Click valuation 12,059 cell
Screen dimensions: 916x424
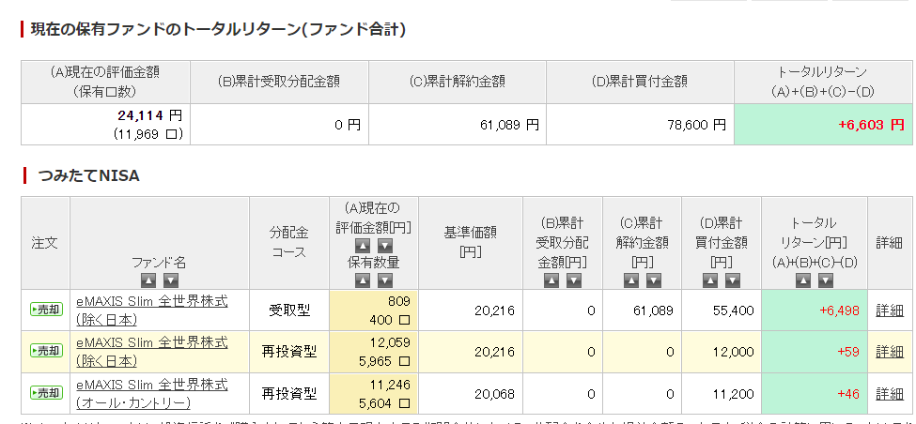(x=390, y=342)
